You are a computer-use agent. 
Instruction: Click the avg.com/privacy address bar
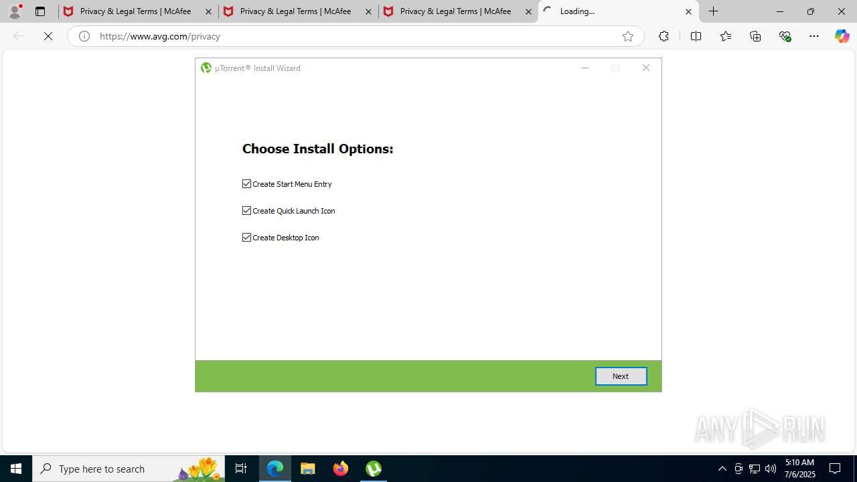pos(355,36)
